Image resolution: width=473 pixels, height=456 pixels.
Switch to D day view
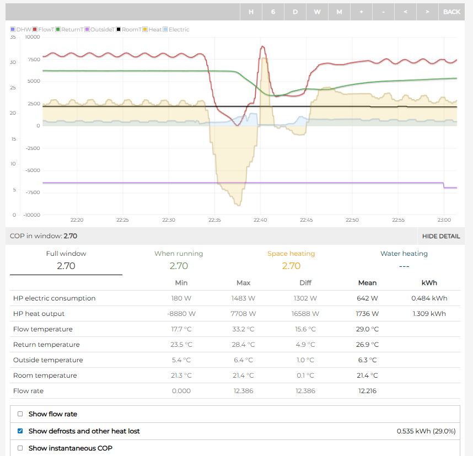coord(295,12)
